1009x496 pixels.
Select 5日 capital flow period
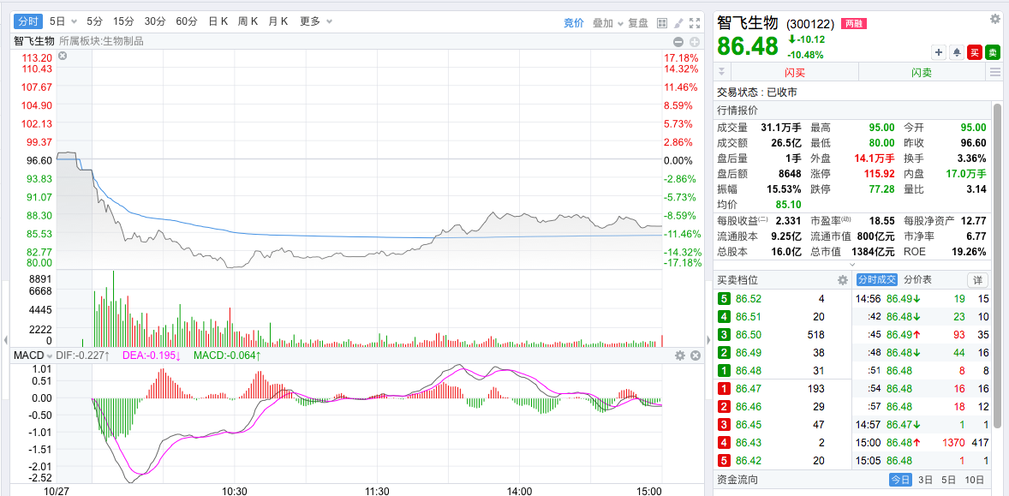pyautogui.click(x=948, y=479)
